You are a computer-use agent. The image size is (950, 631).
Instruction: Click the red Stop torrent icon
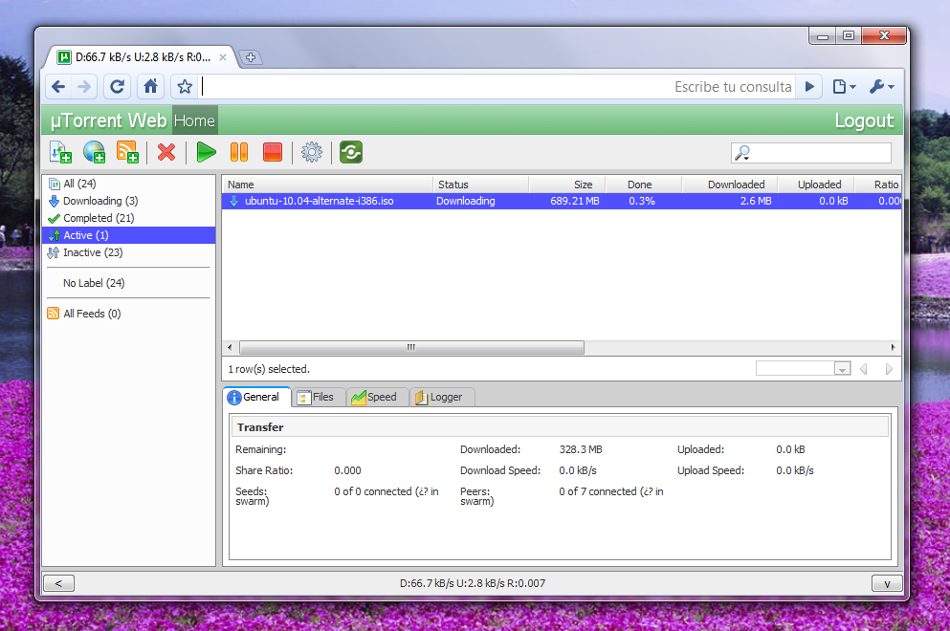coord(273,152)
